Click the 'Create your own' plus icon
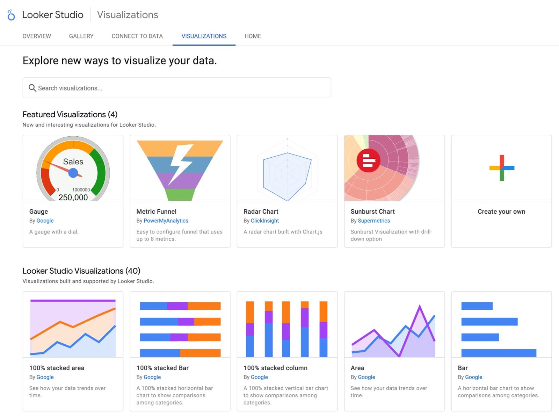Image resolution: width=559 pixels, height=416 pixels. pyautogui.click(x=501, y=168)
